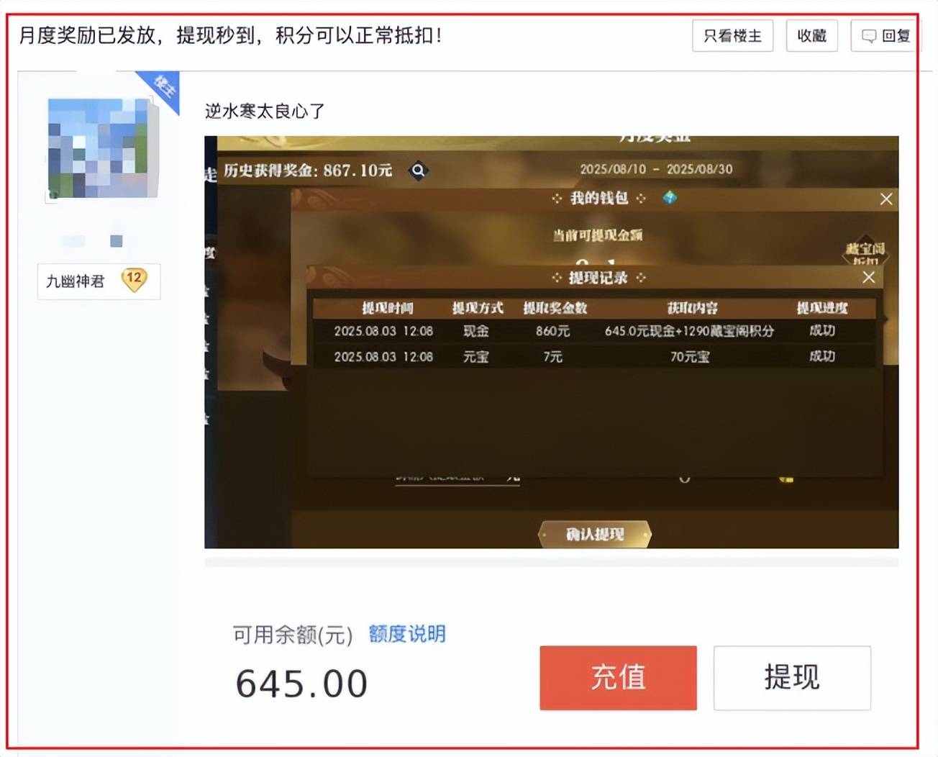
Task: Click the level 12 heart badge
Action: tap(134, 280)
